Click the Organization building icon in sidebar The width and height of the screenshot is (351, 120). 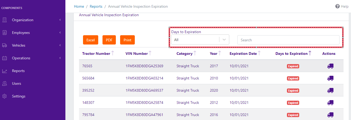pyautogui.click(x=5, y=20)
